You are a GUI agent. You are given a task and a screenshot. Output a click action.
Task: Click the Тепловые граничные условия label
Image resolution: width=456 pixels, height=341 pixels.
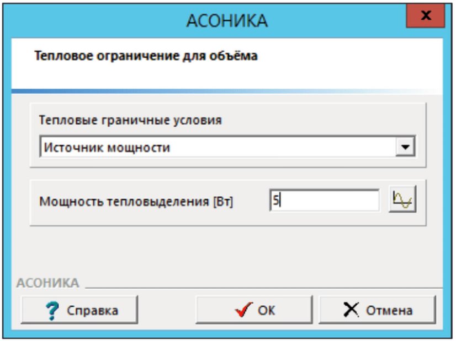pyautogui.click(x=130, y=120)
